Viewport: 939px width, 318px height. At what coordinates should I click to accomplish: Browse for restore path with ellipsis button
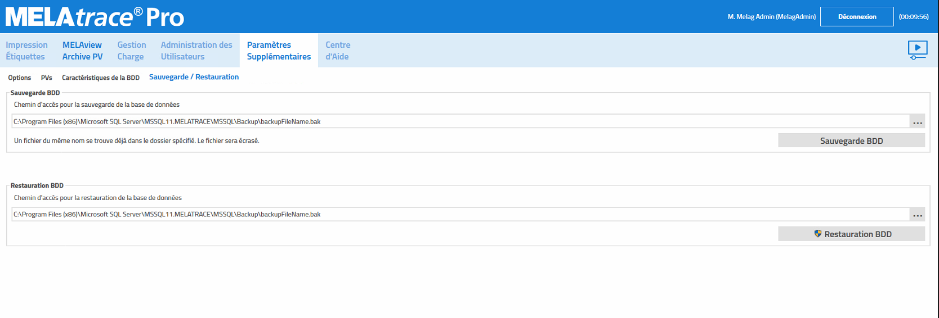coord(918,214)
